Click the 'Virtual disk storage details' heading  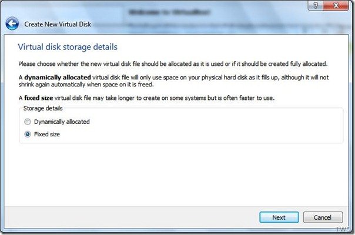(68, 47)
